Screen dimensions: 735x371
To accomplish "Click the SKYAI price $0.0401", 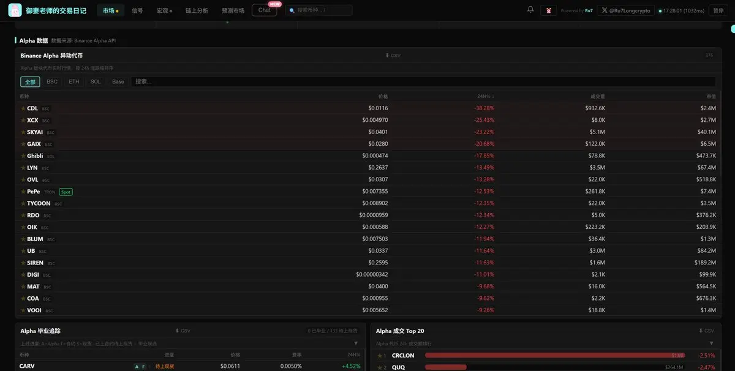I will click(x=378, y=132).
